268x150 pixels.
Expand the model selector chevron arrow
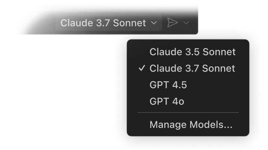coord(154,23)
